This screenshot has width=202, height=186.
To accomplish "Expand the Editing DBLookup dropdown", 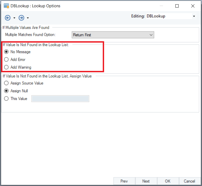I will click(x=194, y=16).
